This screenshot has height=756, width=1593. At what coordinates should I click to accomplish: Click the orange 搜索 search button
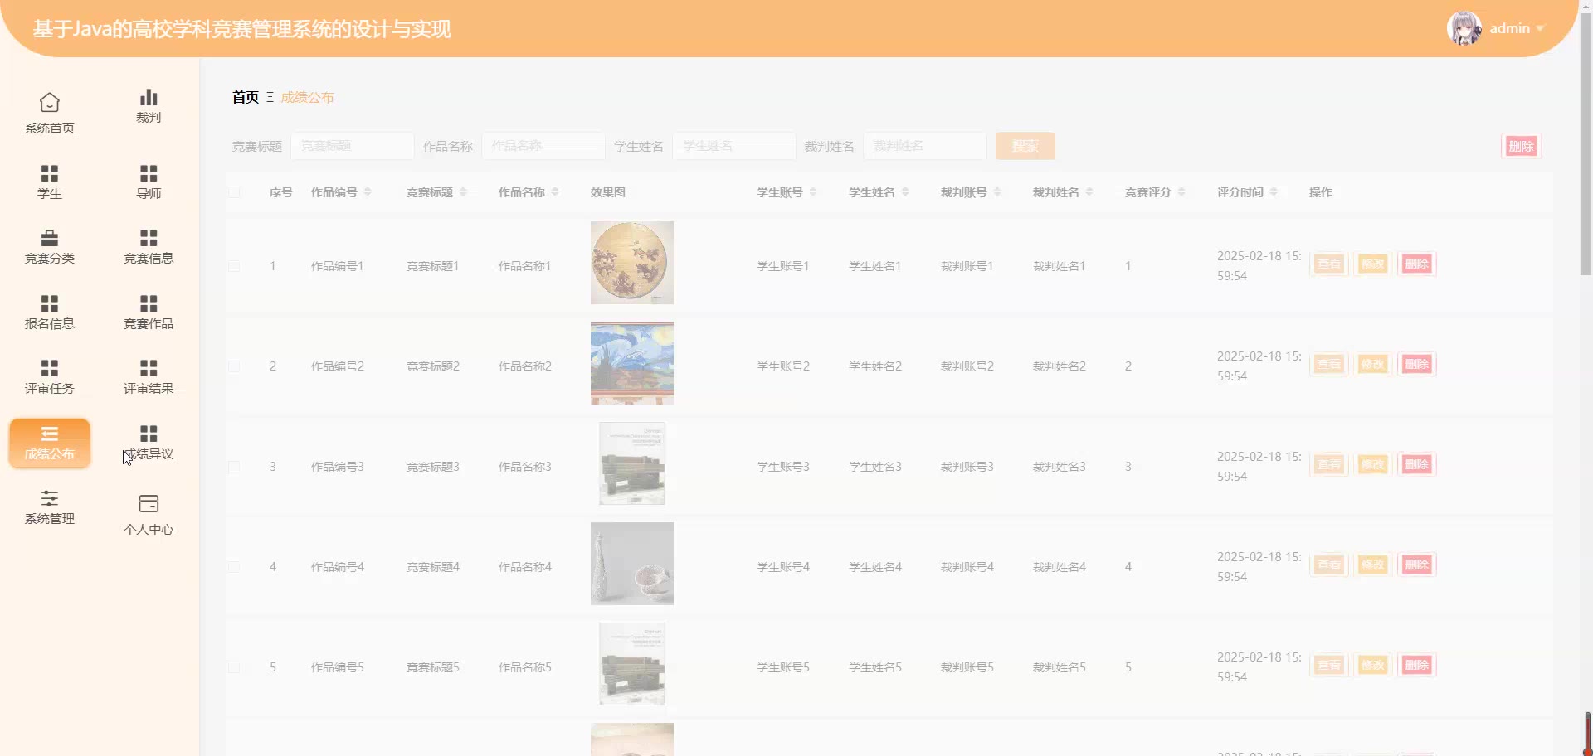1025,146
